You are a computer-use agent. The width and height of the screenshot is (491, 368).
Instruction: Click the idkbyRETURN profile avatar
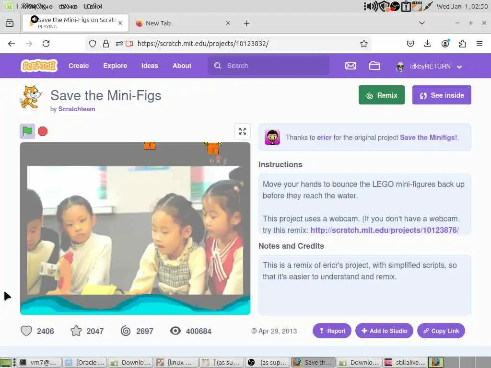coord(400,67)
